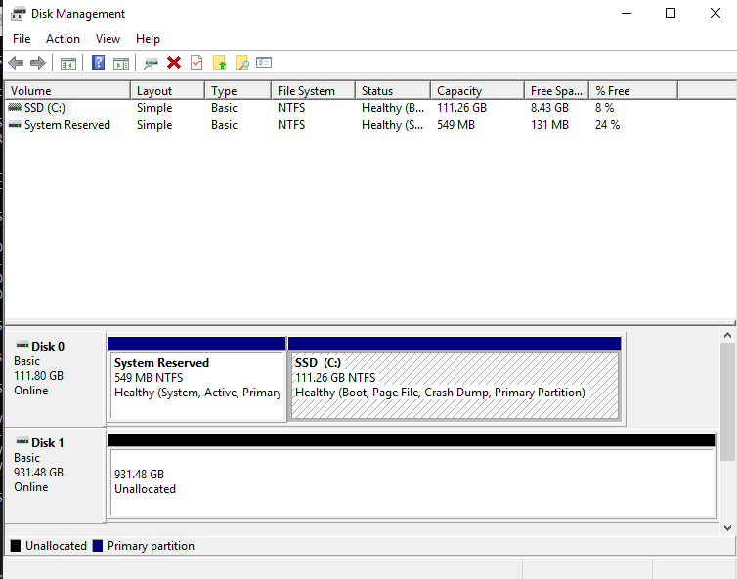Select the Disk 0 label panel
This screenshot has width=737, height=579.
[x=55, y=379]
